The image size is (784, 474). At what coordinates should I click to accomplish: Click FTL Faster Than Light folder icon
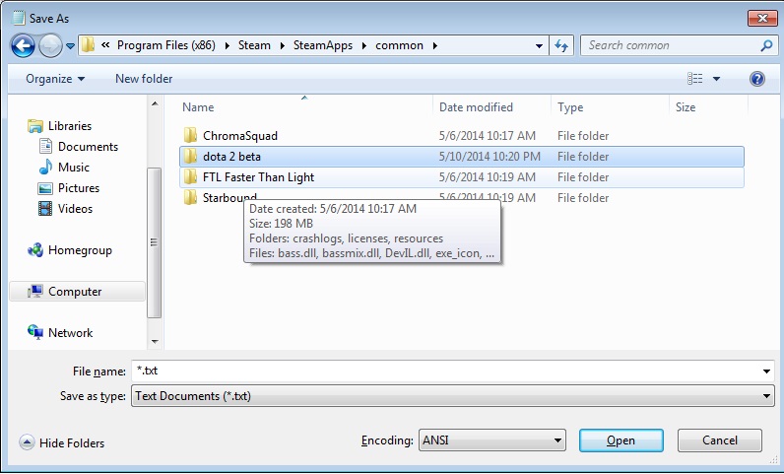(190, 177)
